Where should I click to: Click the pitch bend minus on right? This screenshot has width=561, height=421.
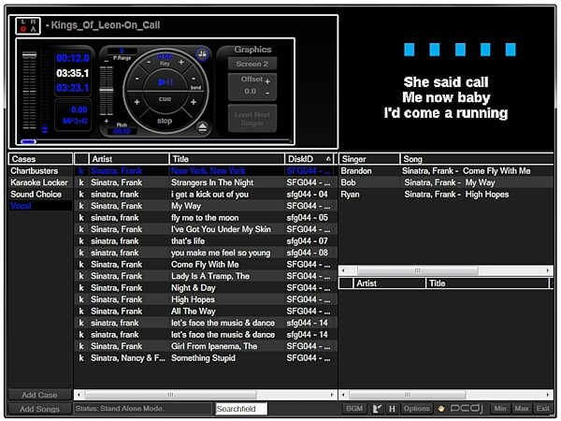194,79
